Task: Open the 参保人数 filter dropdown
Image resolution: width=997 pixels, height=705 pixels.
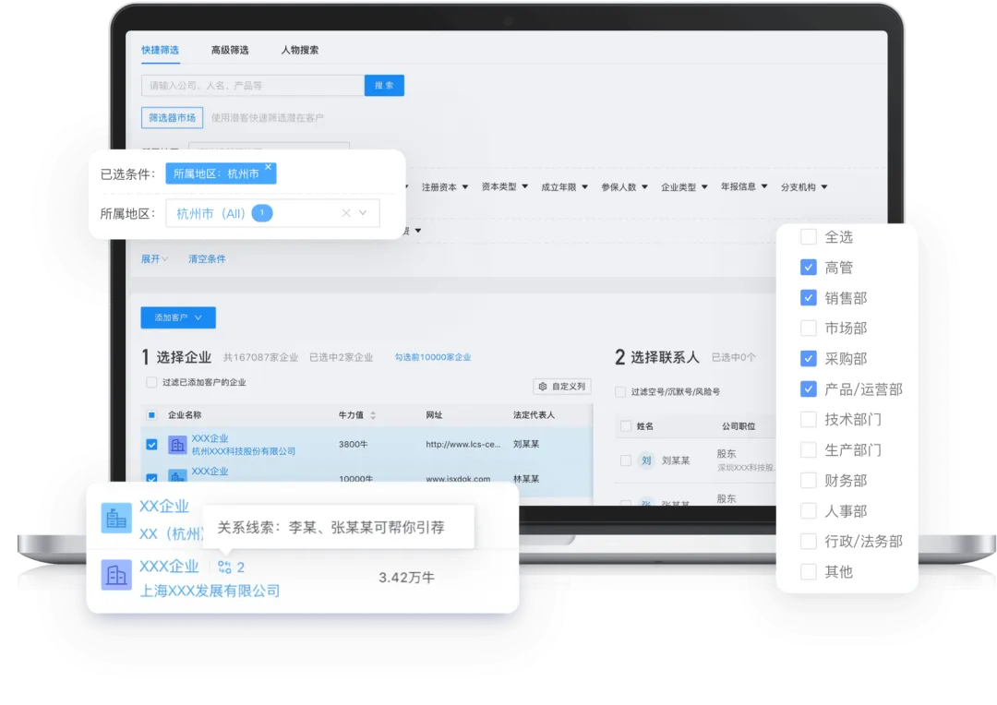Action: (x=624, y=187)
